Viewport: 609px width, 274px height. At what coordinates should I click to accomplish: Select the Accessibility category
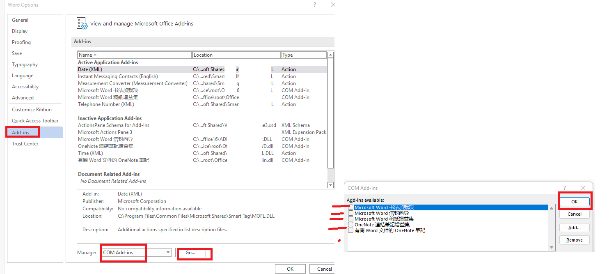(x=25, y=87)
